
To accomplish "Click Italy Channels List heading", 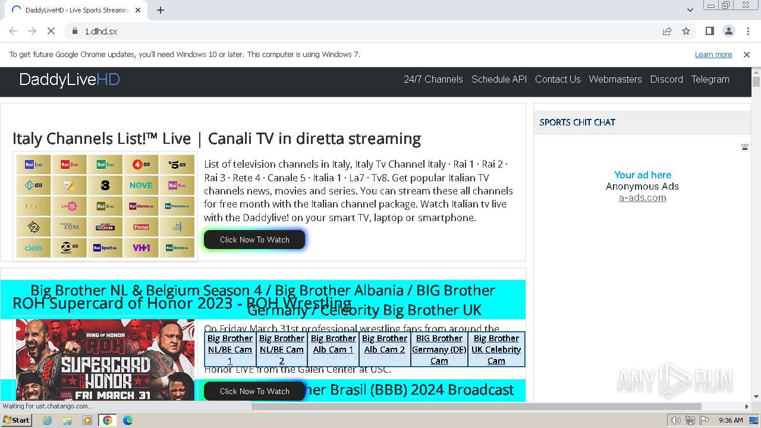I will point(216,139).
